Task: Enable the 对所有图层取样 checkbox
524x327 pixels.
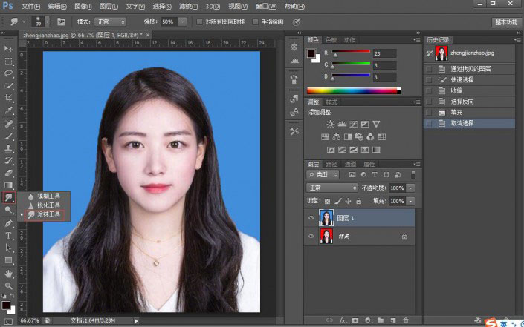Action: tap(200, 22)
